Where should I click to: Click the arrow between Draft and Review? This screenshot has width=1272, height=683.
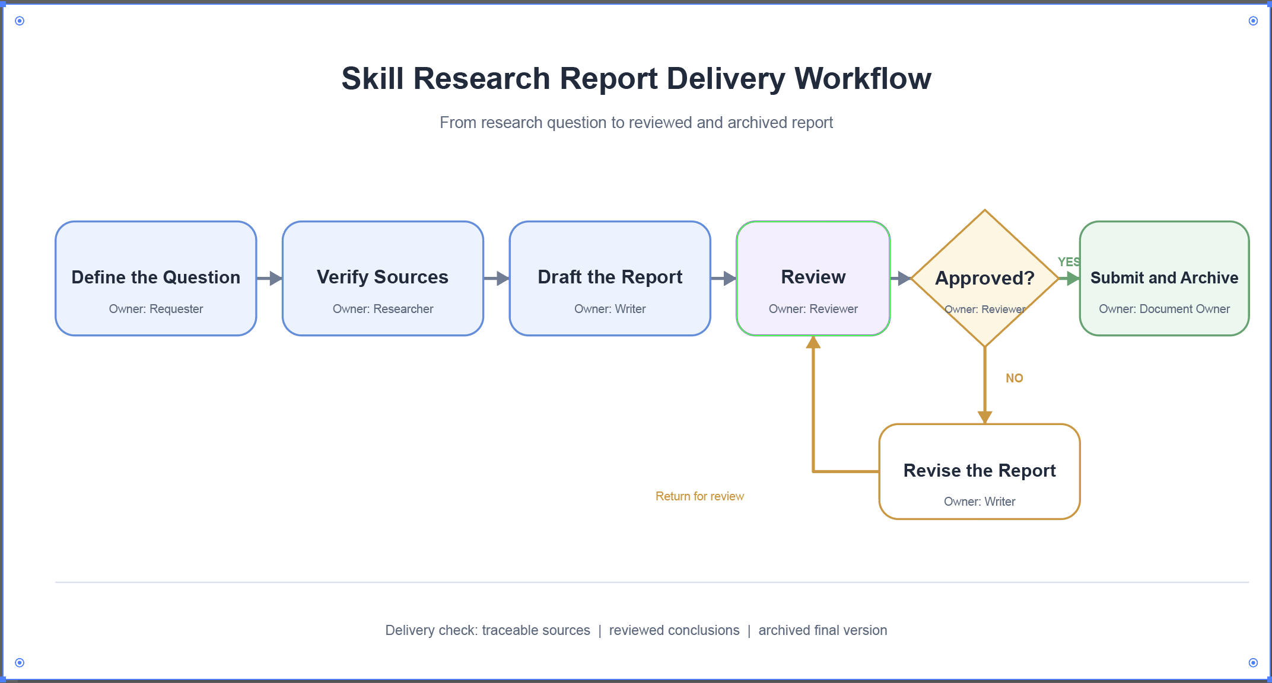click(x=724, y=278)
